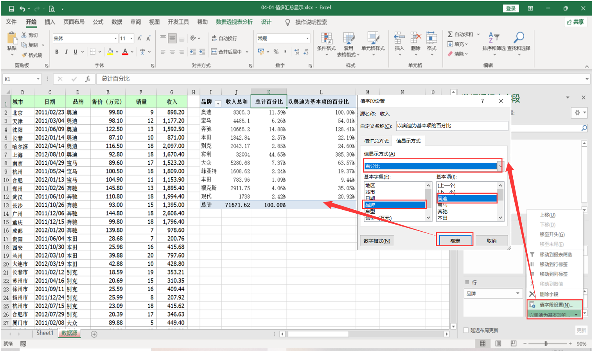
Task: Click the 确定 button in dialog
Action: click(455, 241)
